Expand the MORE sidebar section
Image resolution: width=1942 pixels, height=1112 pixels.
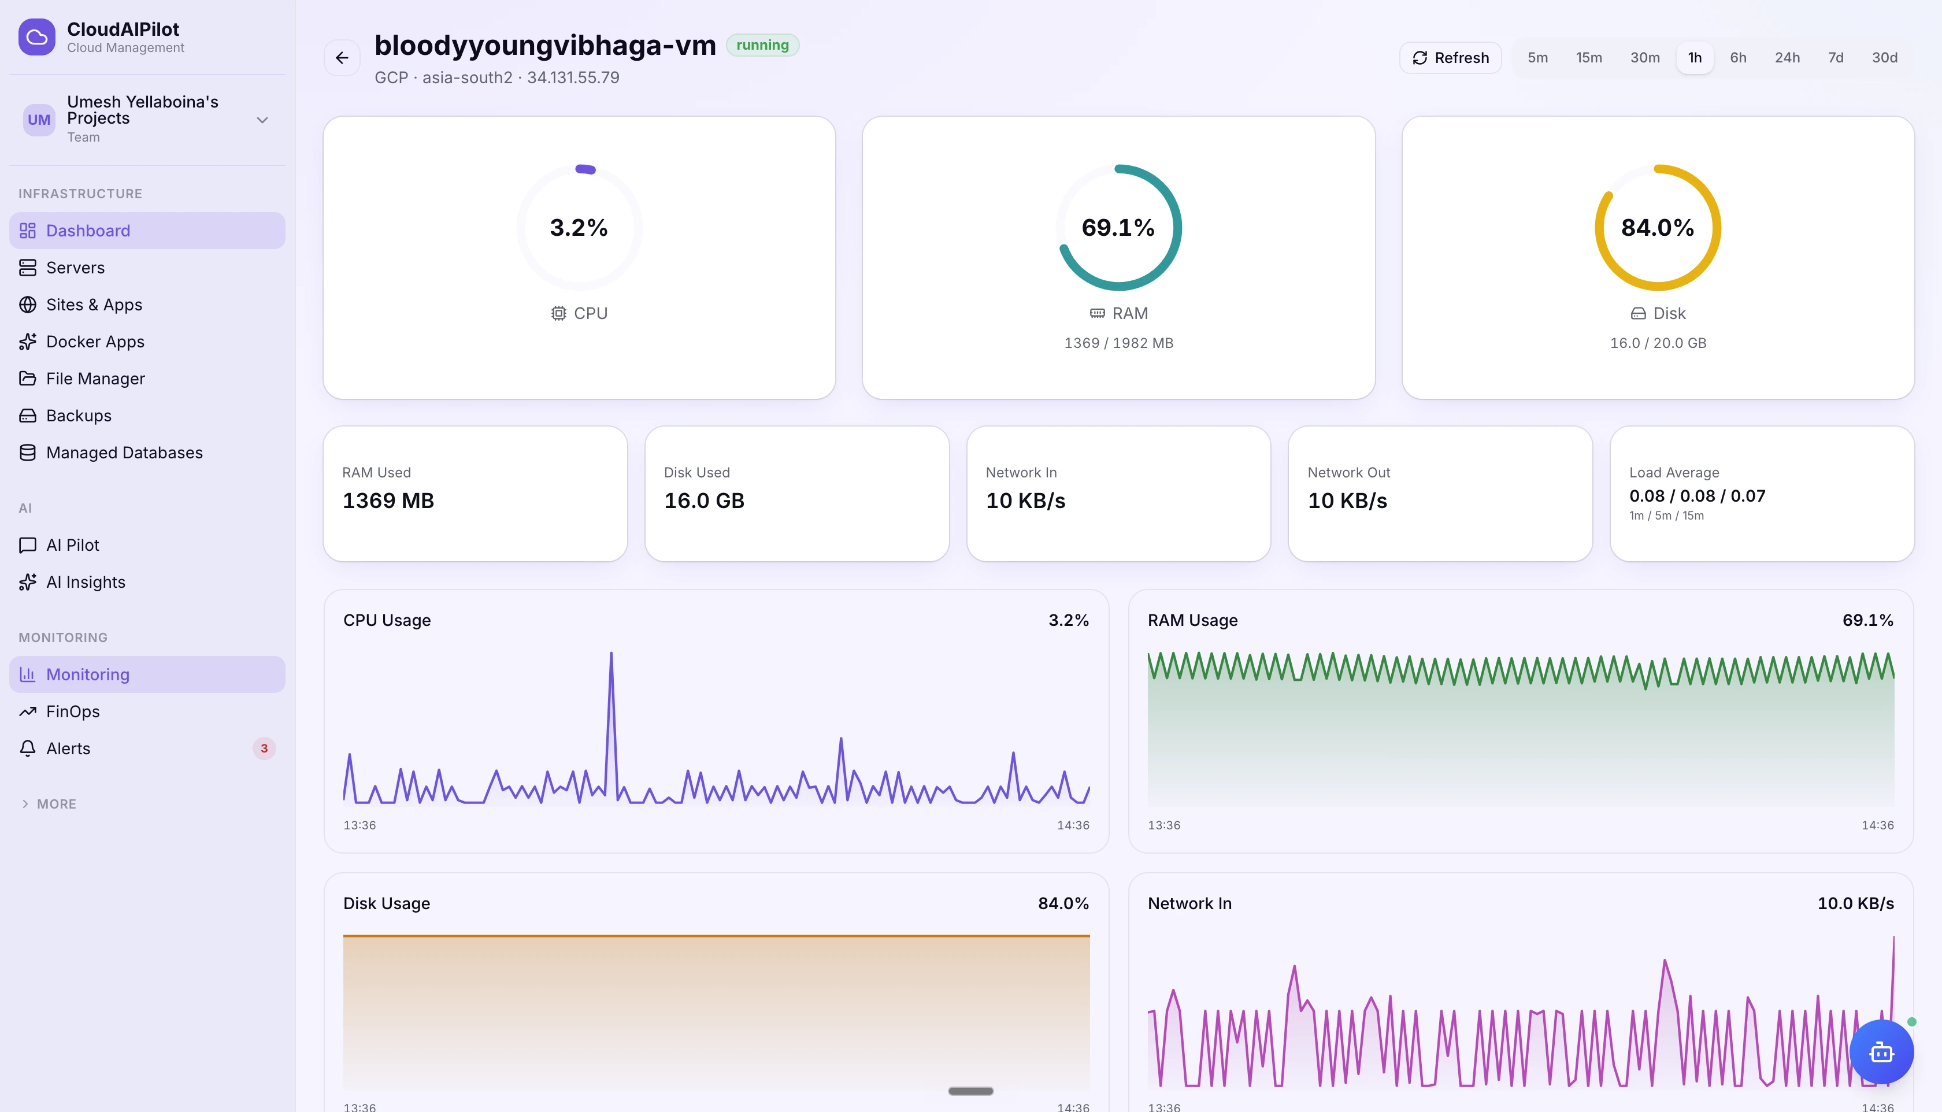(49, 804)
